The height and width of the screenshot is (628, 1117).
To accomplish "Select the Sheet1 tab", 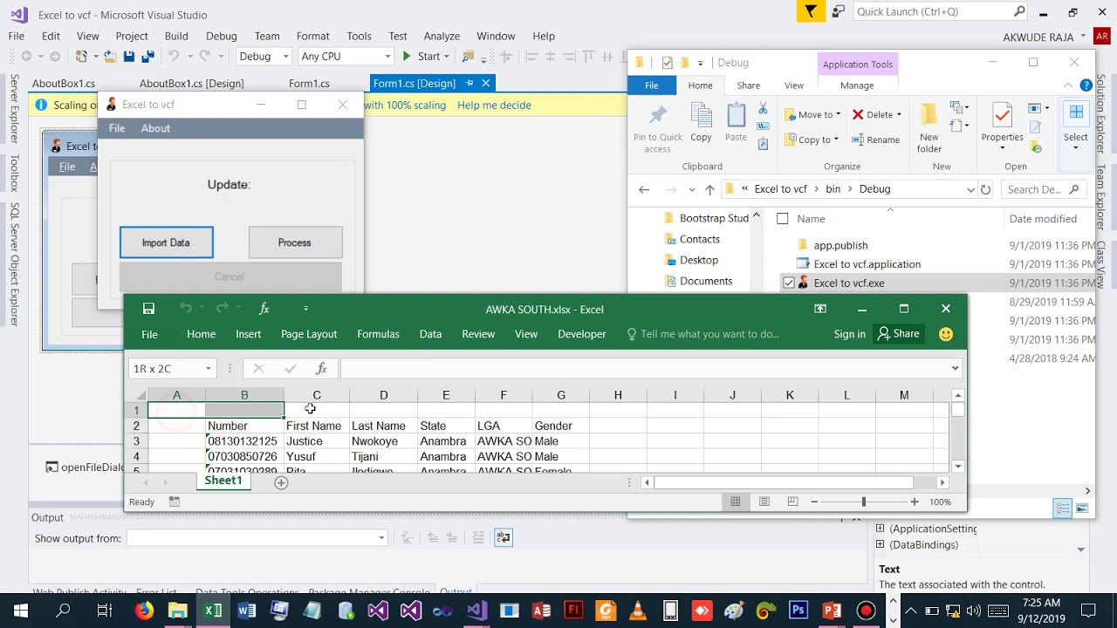I will [223, 481].
